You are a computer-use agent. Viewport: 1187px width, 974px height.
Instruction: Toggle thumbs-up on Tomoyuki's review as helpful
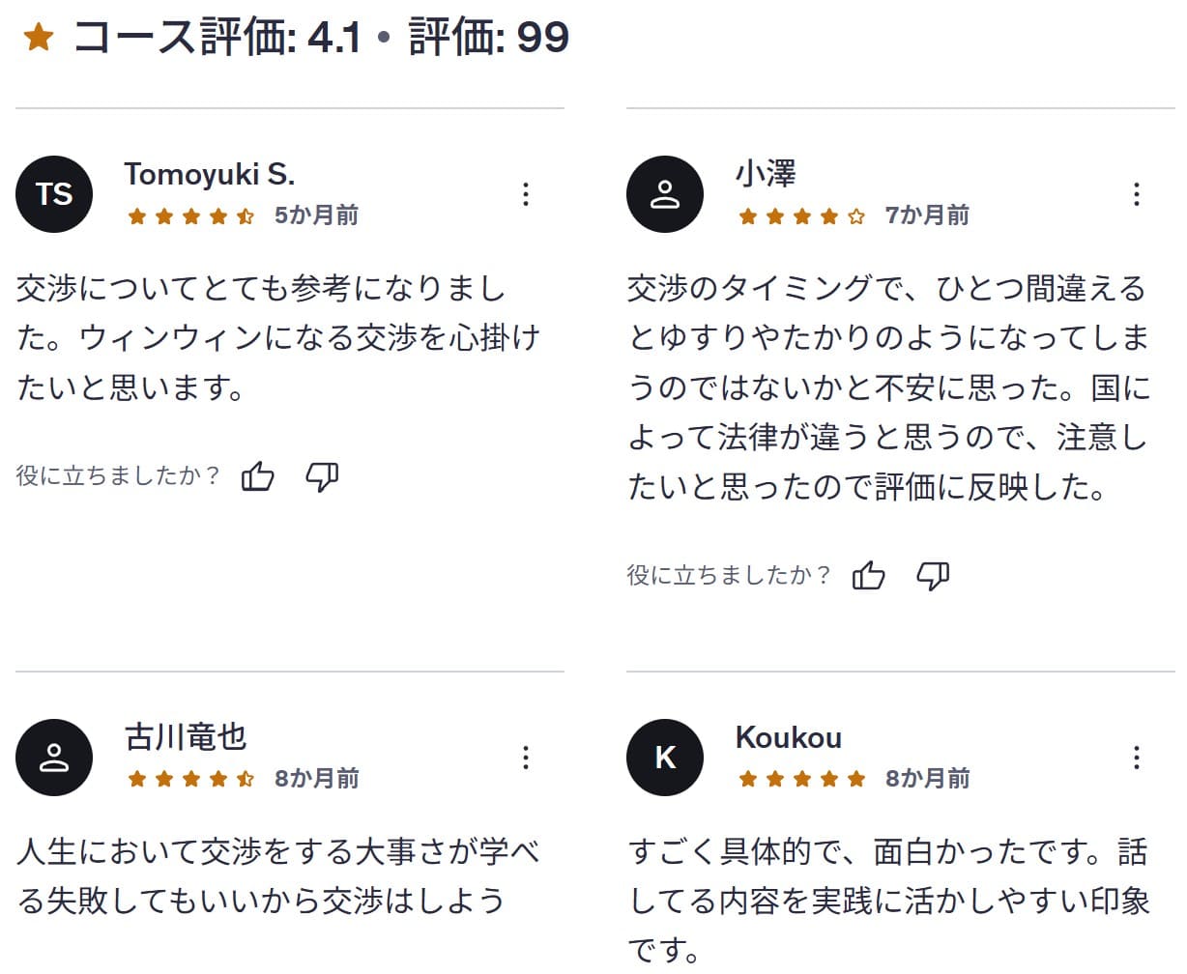tap(258, 475)
